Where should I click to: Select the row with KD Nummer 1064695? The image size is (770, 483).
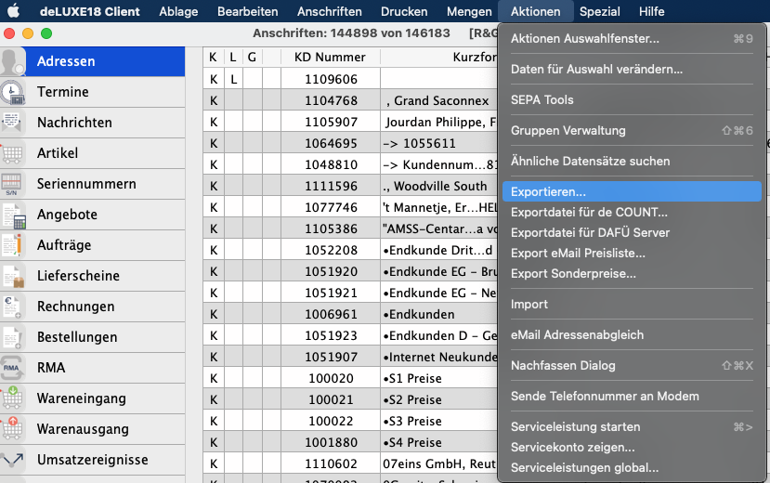(x=330, y=143)
